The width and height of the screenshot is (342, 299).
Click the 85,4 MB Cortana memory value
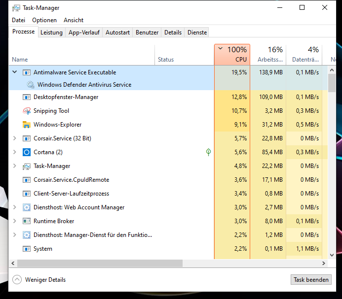pos(272,152)
